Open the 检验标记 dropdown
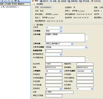The width and height of the screenshot is (103, 99). click(92, 89)
